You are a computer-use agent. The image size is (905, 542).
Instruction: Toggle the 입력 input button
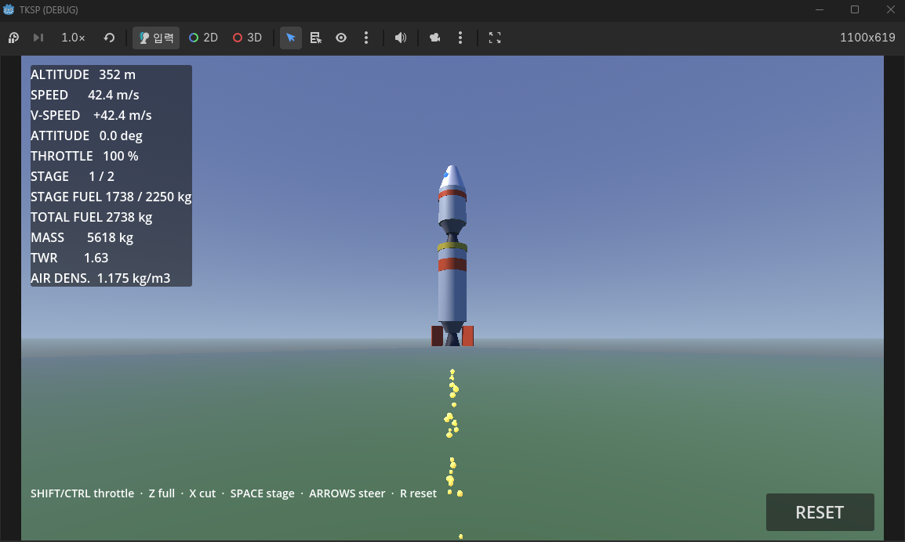156,38
